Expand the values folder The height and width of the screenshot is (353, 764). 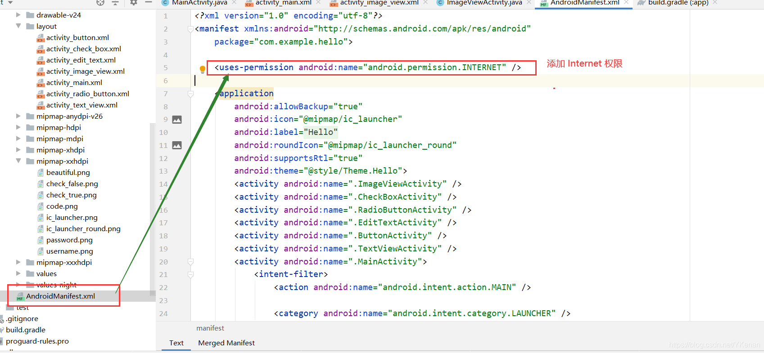coord(18,273)
